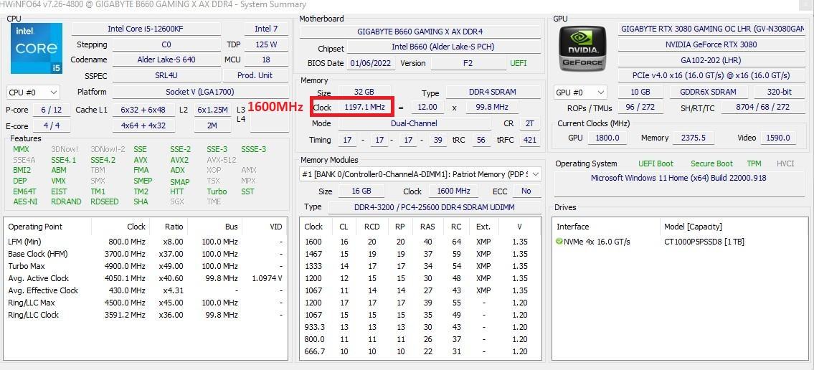This screenshot has height=370, width=814.
Task: Click the Alder Lake-S 640 codename field
Action: point(166,60)
